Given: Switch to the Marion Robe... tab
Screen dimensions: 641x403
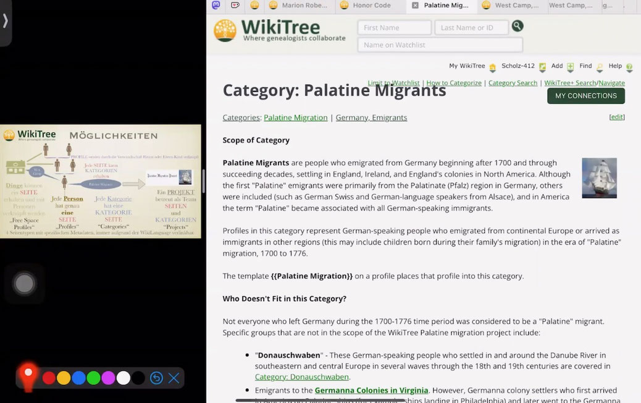Looking at the screenshot, I should (x=304, y=6).
